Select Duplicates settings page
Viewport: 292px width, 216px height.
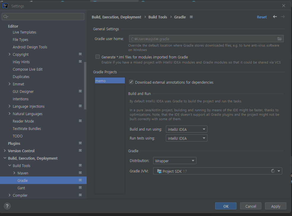click(21, 77)
